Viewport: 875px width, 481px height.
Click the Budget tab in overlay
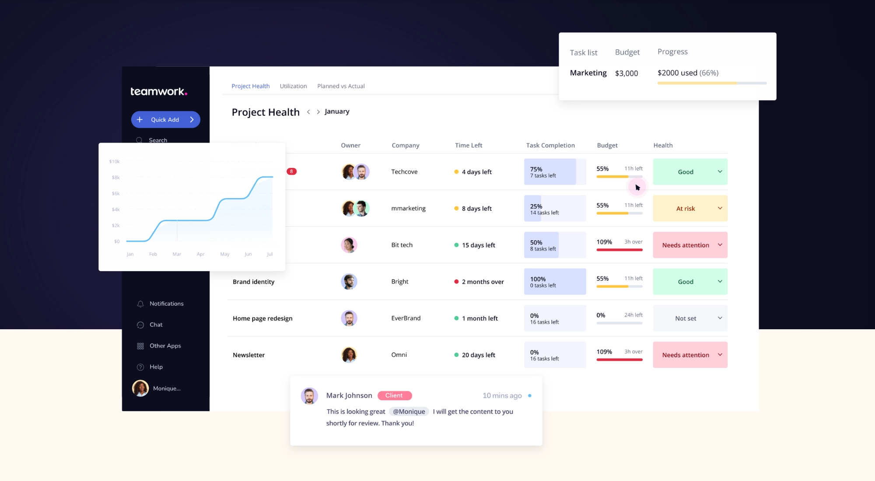(627, 52)
